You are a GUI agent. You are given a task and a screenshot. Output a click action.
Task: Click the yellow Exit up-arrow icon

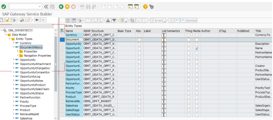click(x=67, y=7)
